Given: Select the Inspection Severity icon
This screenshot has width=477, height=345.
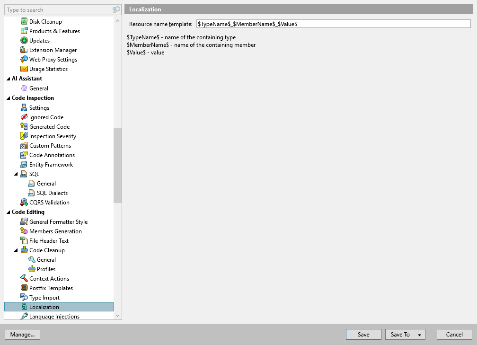Looking at the screenshot, I should coord(23,136).
